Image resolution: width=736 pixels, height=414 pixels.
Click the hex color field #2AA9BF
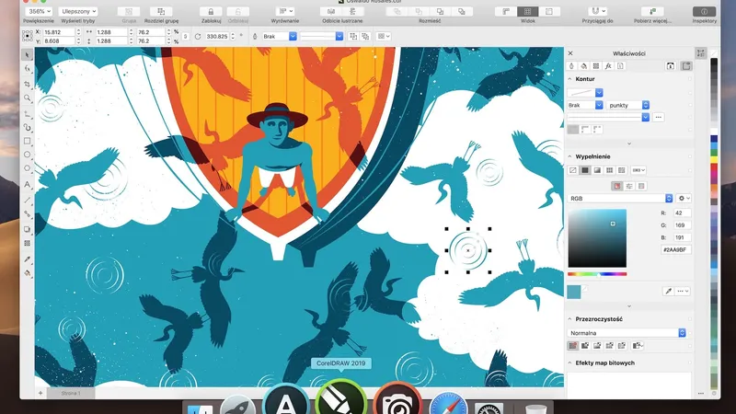pos(675,249)
